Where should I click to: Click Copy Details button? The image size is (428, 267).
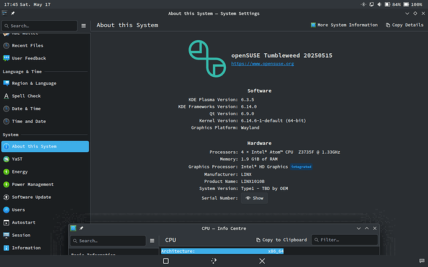coord(404,25)
